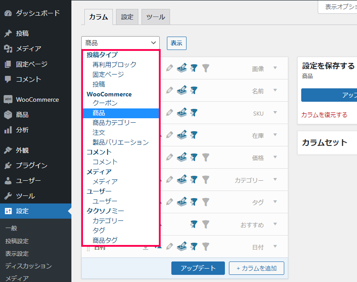Pick highlighted 商品 option in dropdown list
This screenshot has height=282, width=357.
[x=121, y=113]
